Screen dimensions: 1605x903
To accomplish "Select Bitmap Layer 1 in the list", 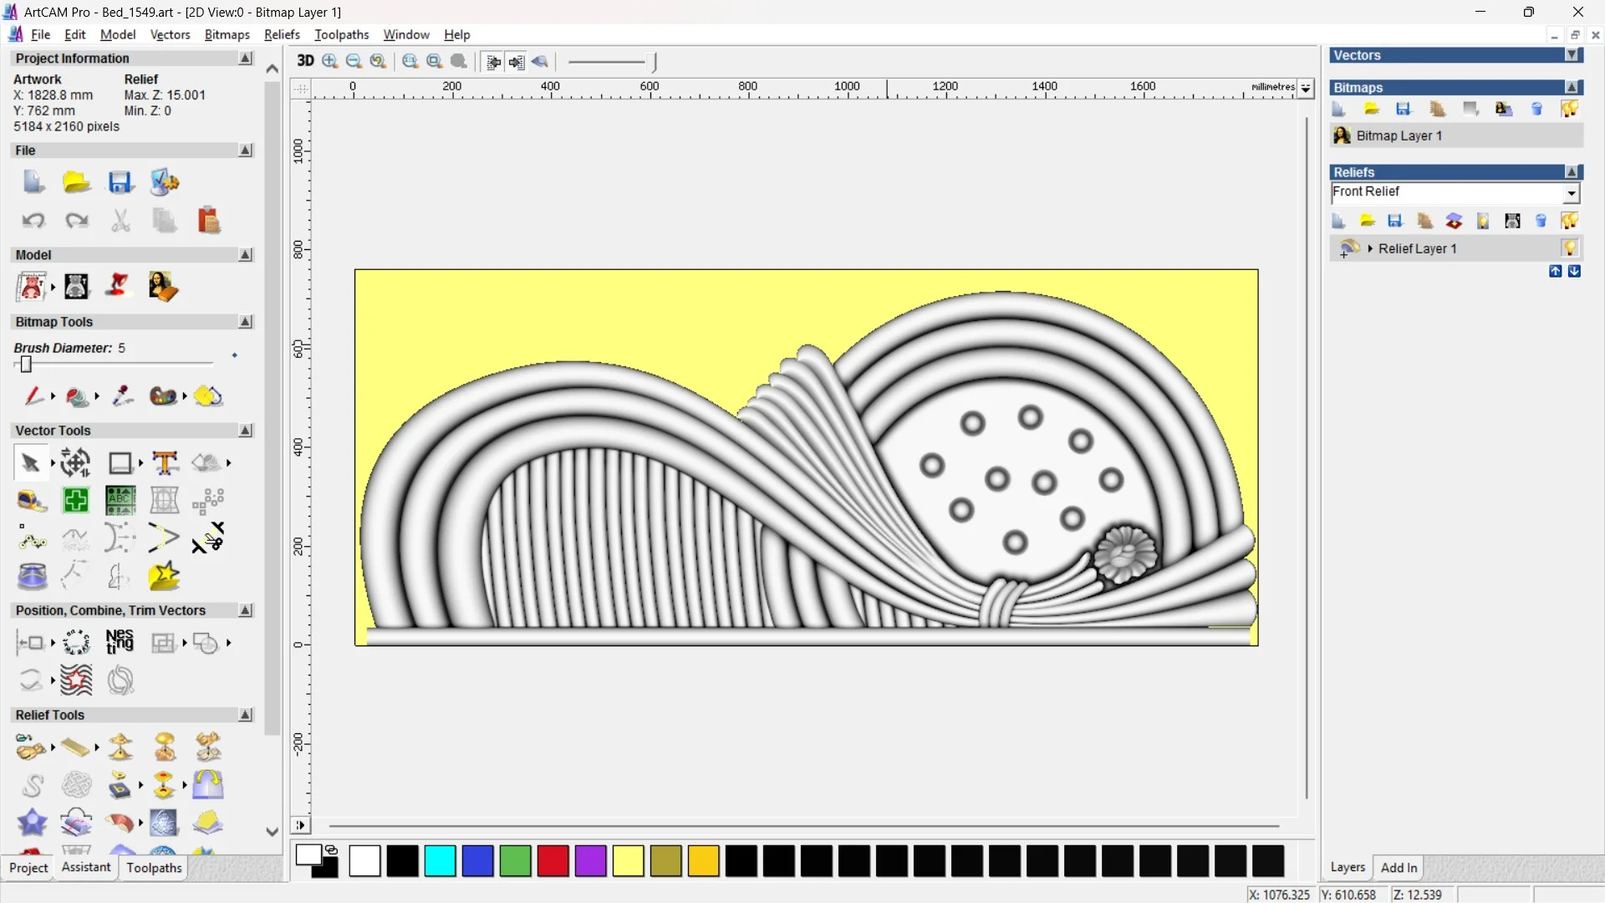I will 1398,135.
